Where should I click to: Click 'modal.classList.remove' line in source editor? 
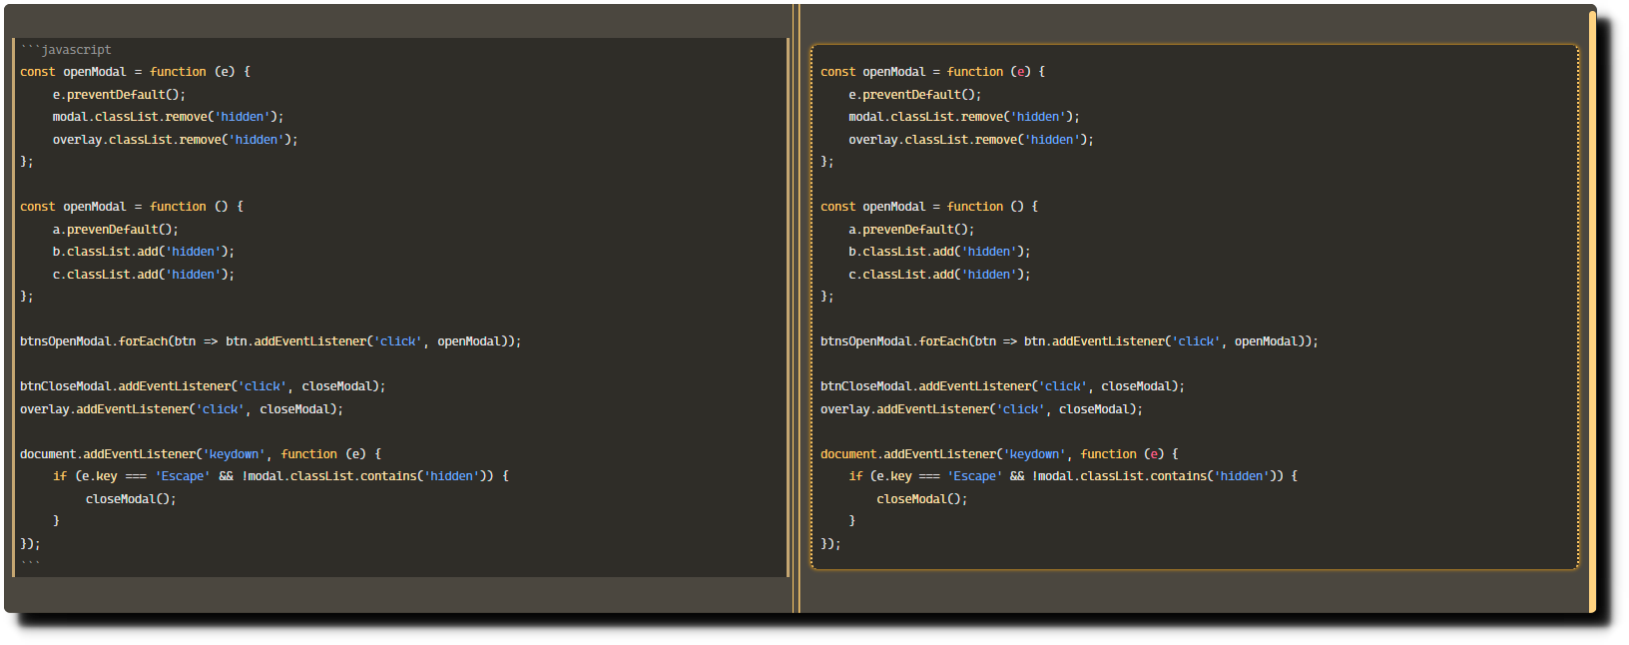168,117
